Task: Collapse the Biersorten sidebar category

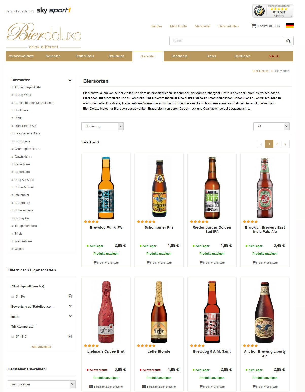Action: click(70, 80)
